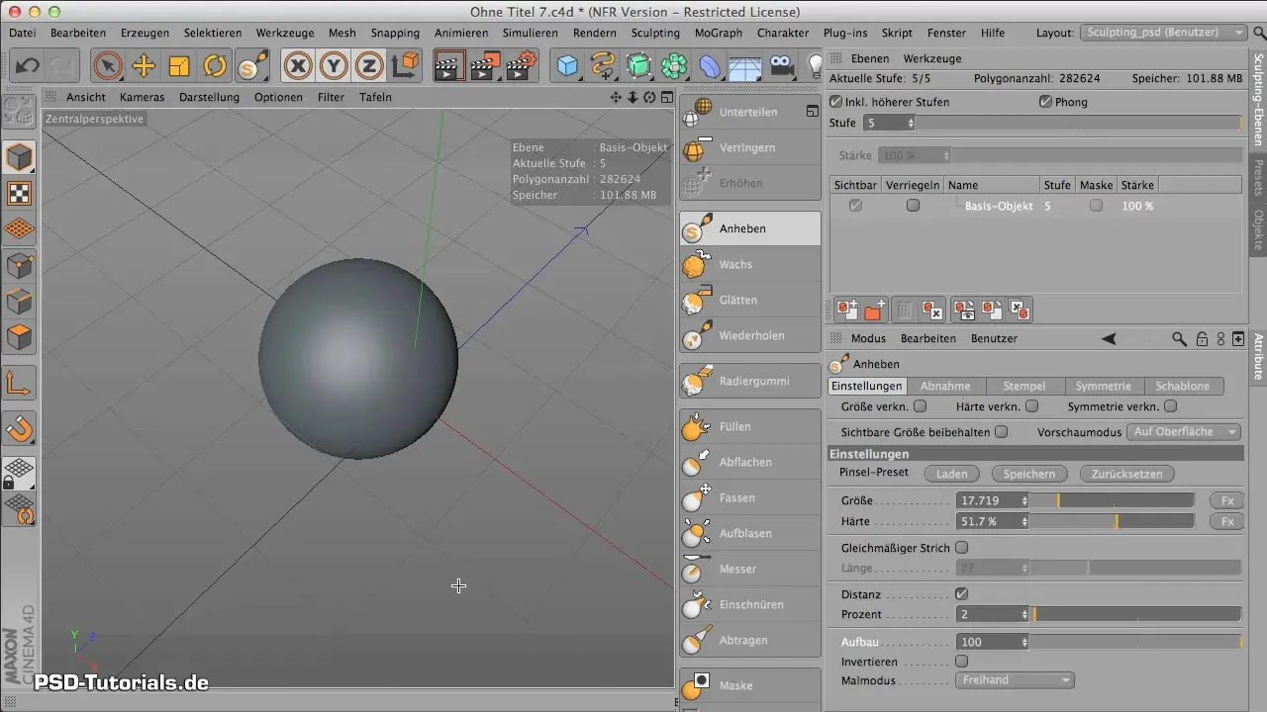Toggle the Invertieren checkbox
Screen dimensions: 1267x712
pos(961,661)
